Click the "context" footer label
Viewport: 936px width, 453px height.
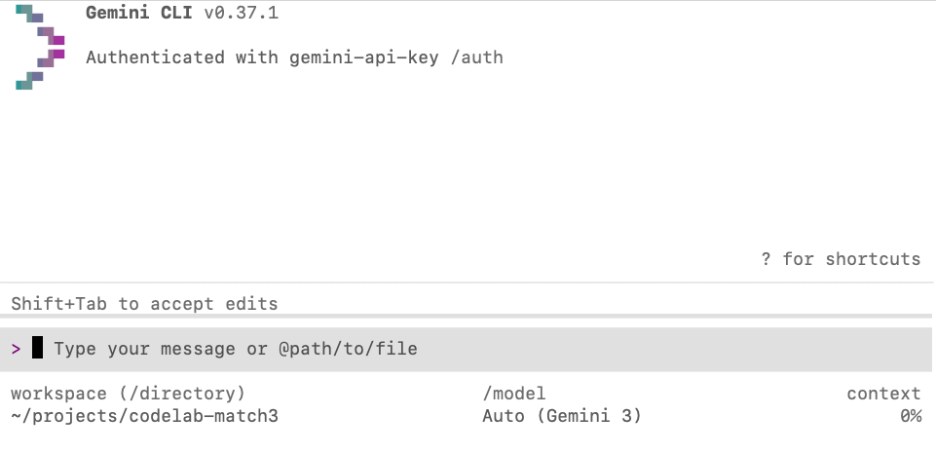tap(883, 394)
